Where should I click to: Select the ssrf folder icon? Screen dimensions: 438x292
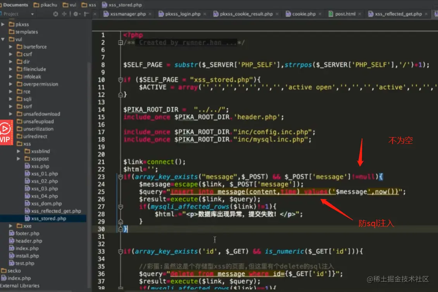19,106
